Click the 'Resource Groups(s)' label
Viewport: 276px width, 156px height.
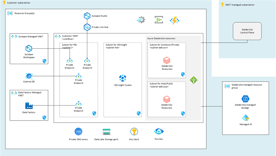24,13
